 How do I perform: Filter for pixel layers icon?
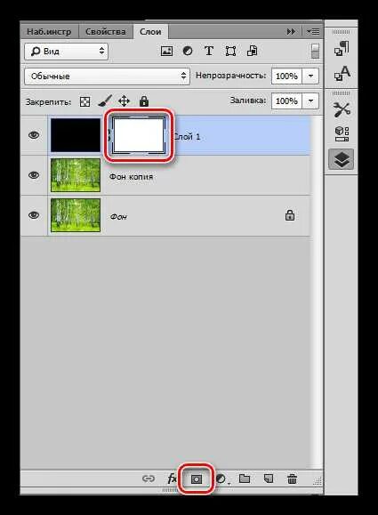pyautogui.click(x=166, y=51)
